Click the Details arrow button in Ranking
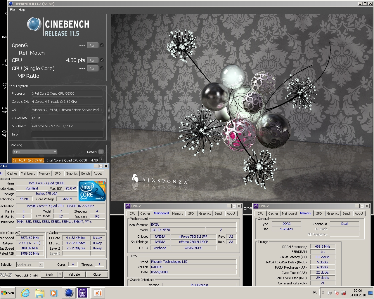Viewport: 374px width, 299px height. pos(101,152)
